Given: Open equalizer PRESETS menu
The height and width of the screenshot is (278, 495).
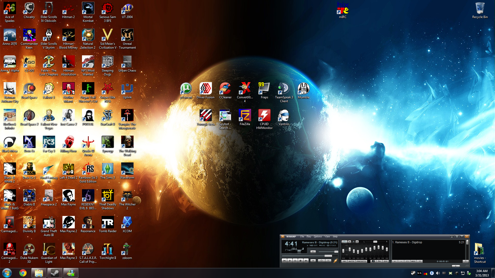Looking at the screenshot, I should point(361,261).
